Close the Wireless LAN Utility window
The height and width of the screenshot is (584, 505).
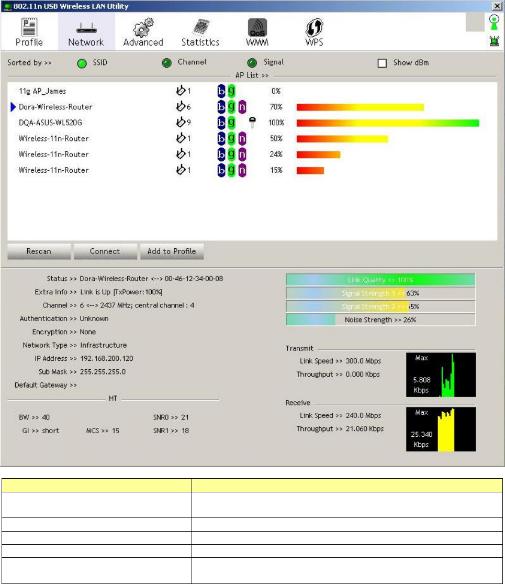coord(497,6)
